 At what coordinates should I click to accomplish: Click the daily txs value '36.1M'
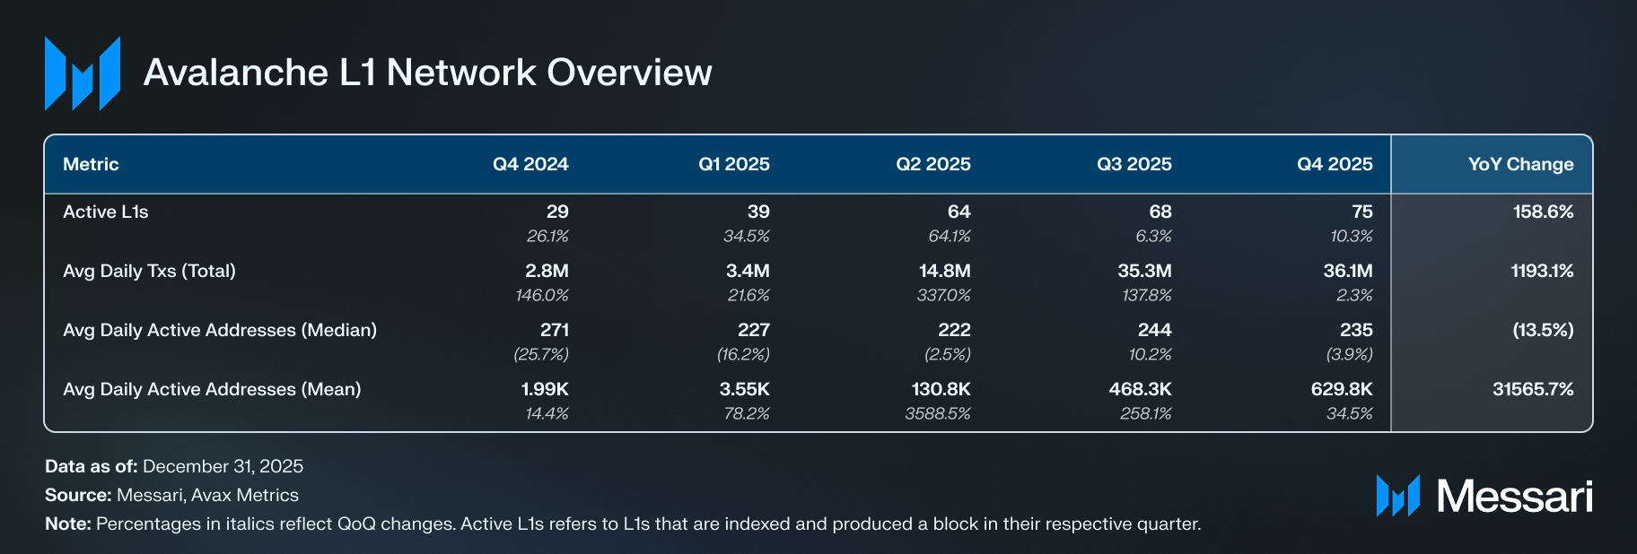pyautogui.click(x=1348, y=271)
